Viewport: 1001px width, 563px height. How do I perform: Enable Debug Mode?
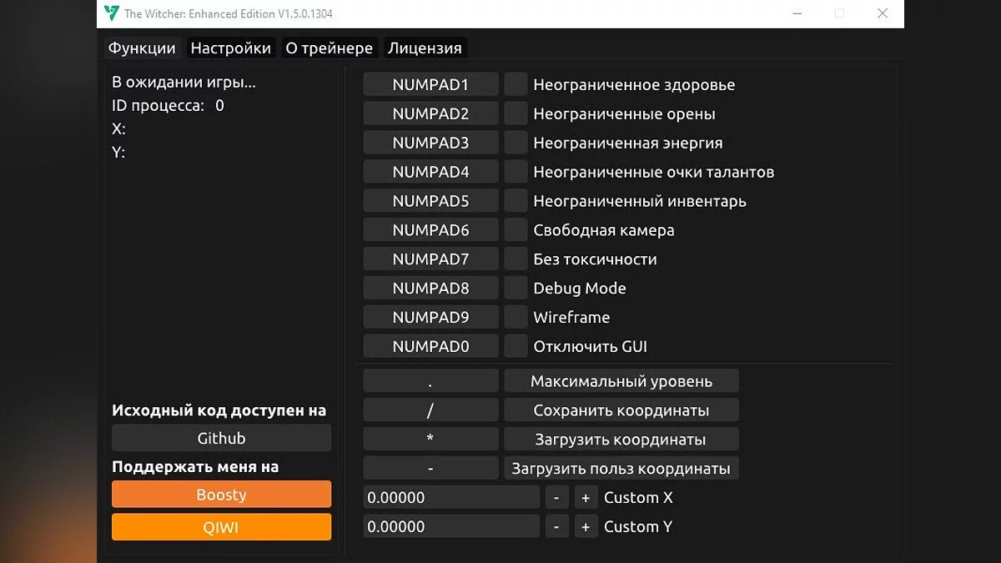(x=515, y=288)
